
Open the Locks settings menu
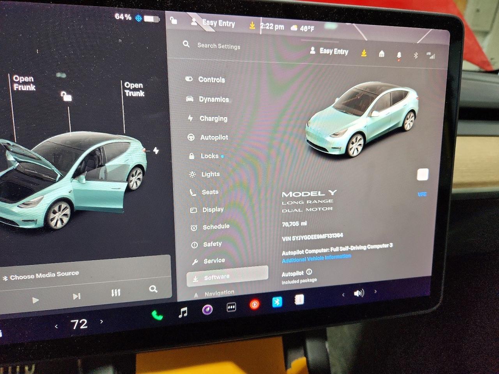pyautogui.click(x=206, y=156)
